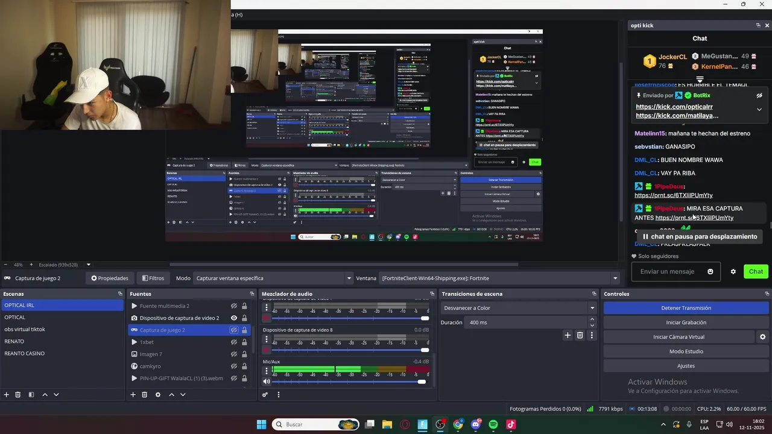
Task: Open scene filters icon in the Escenas toolbar
Action: 31,395
